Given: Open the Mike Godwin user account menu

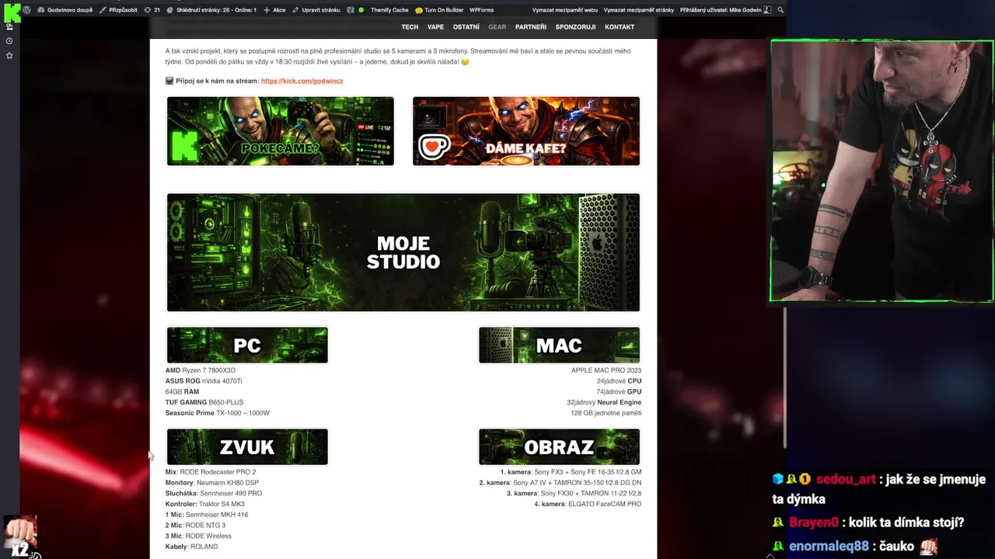Looking at the screenshot, I should coord(725,10).
